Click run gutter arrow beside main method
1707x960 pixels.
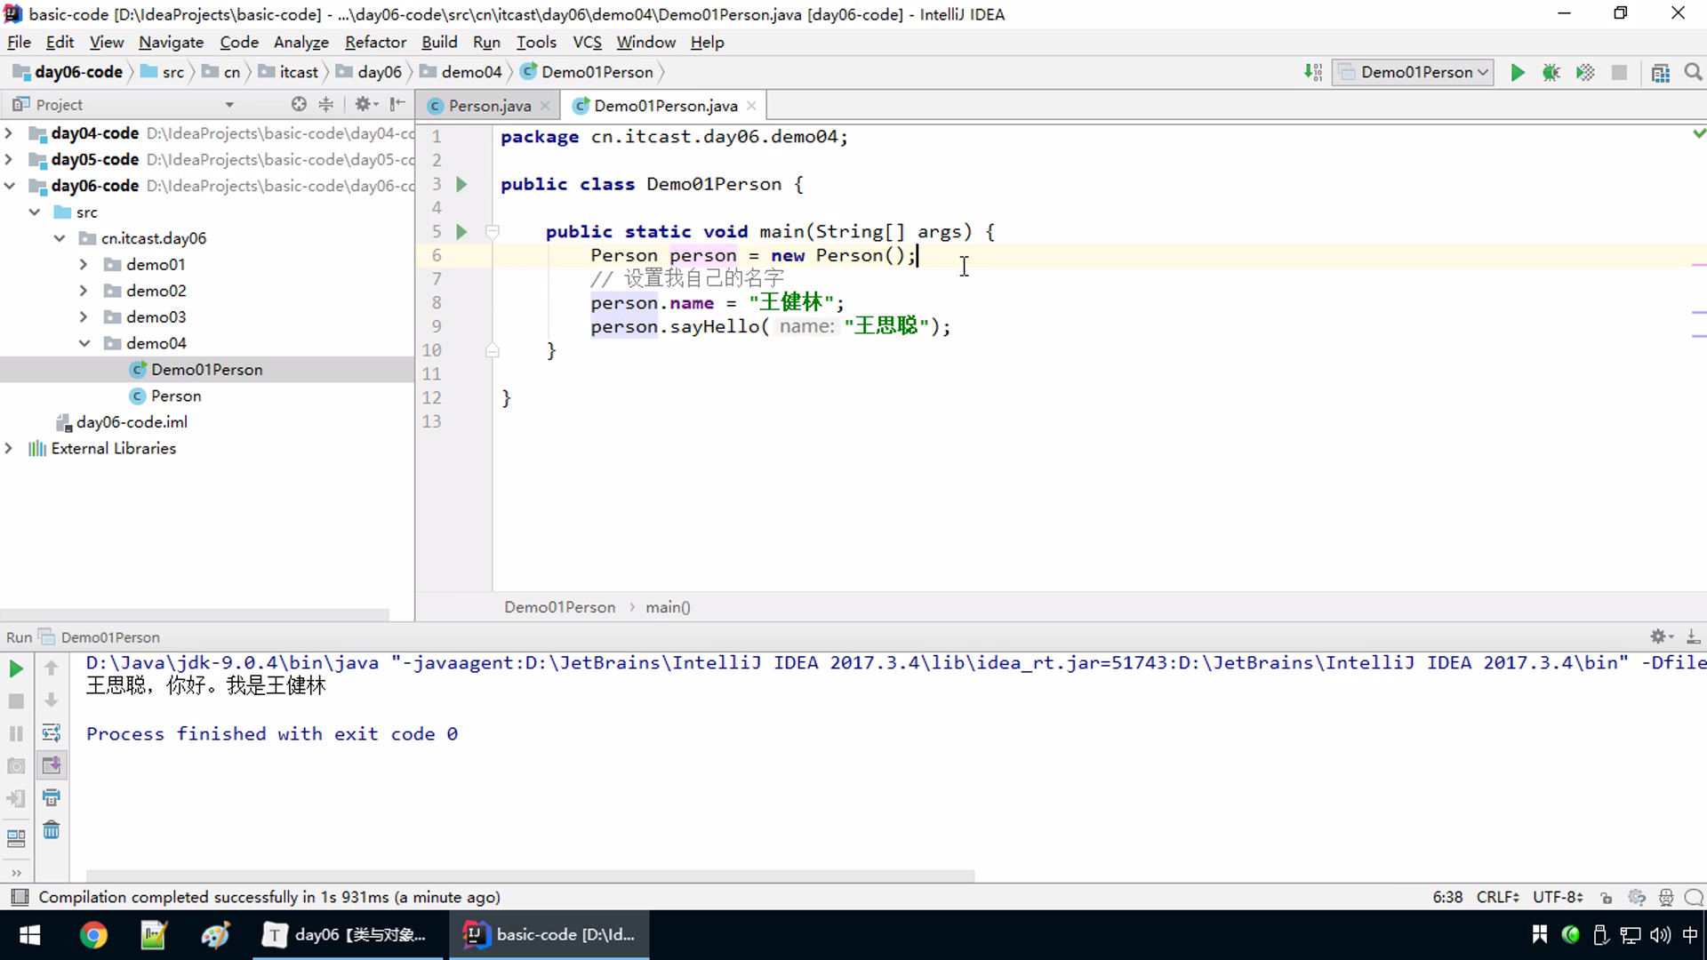tap(461, 232)
